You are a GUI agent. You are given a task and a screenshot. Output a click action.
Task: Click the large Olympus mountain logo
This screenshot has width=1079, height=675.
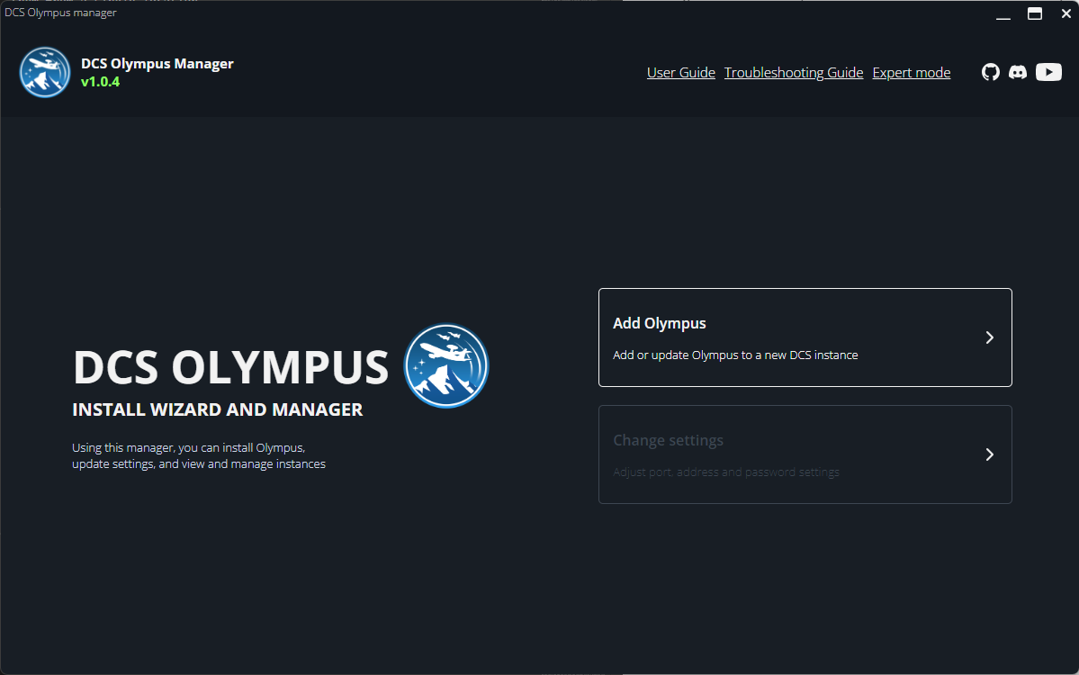(x=446, y=366)
